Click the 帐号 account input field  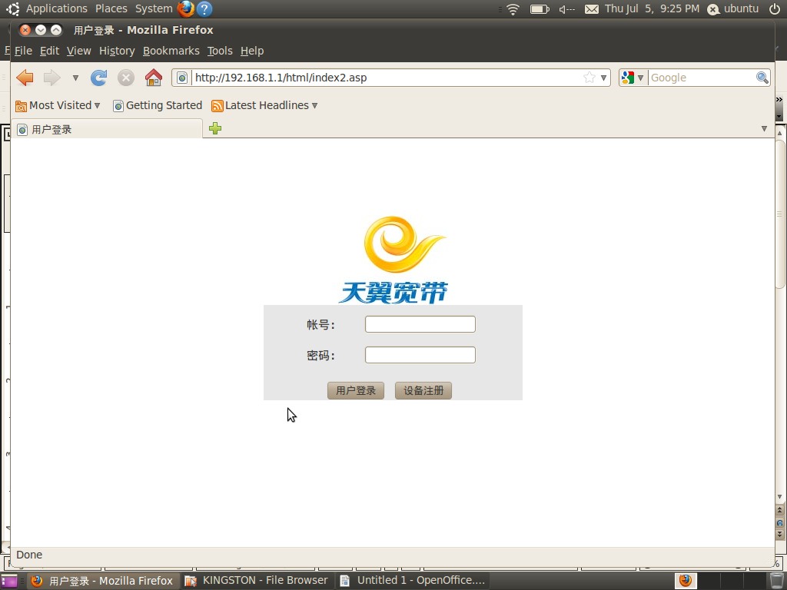pos(420,324)
